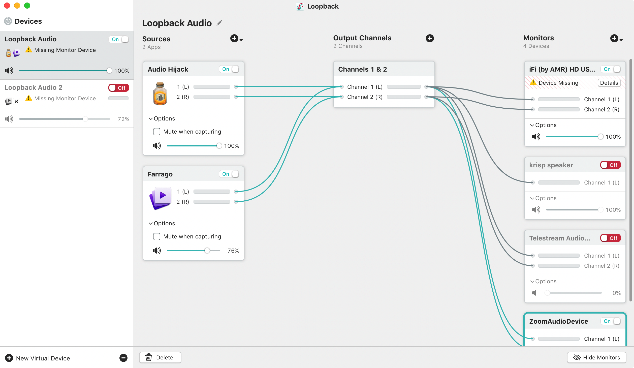Click the warning icon under Loopback Audio
Screen dimensions: 634x368
point(29,50)
